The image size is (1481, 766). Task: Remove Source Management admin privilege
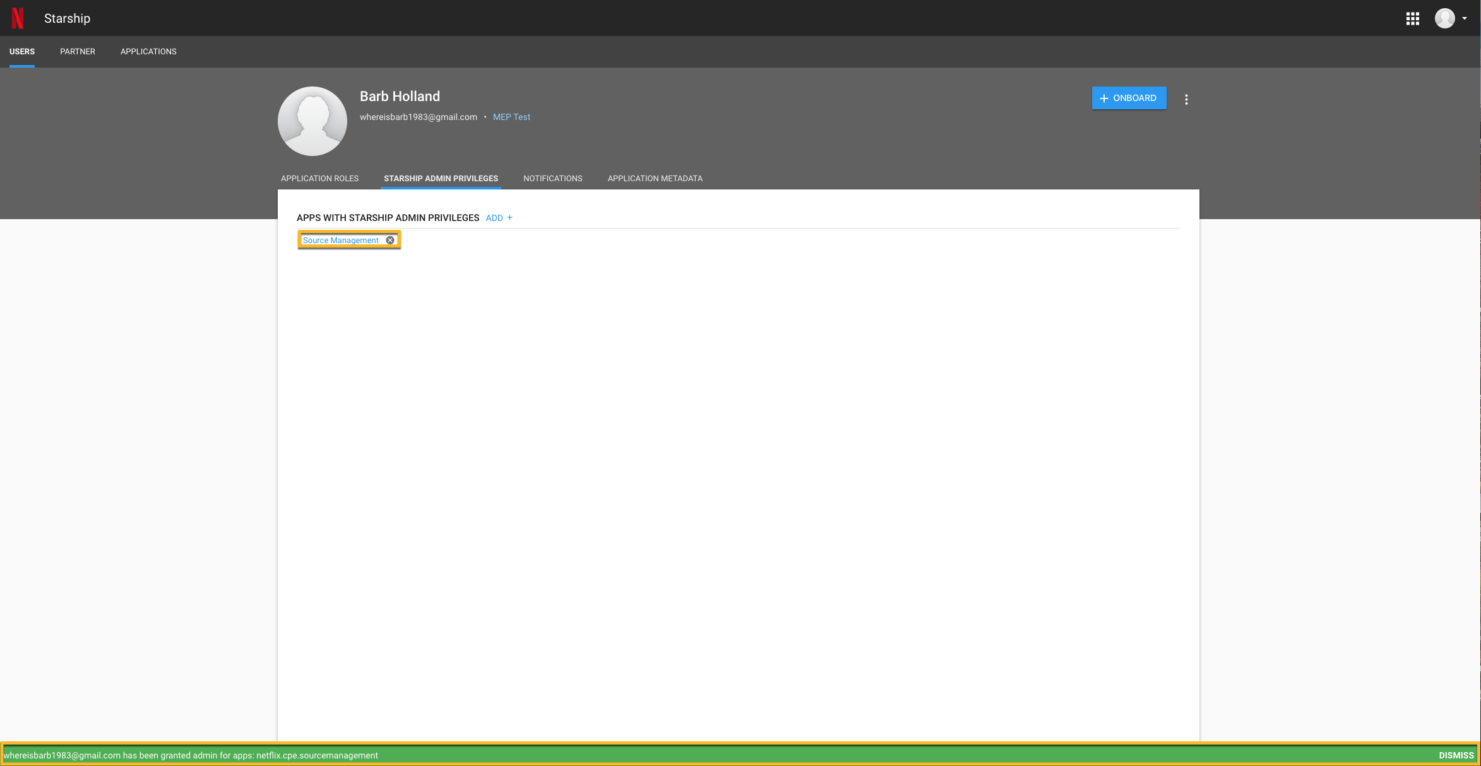pyautogui.click(x=390, y=240)
